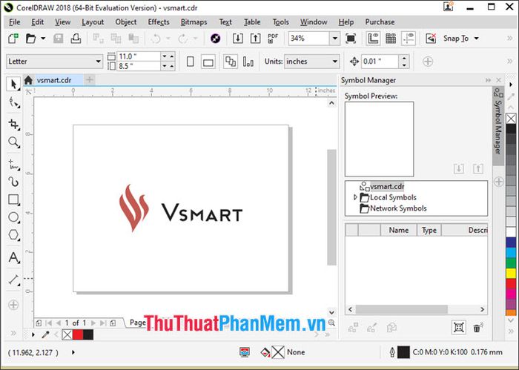This screenshot has height=370, width=519.
Task: Select the Shape edit tool
Action: tap(13, 103)
